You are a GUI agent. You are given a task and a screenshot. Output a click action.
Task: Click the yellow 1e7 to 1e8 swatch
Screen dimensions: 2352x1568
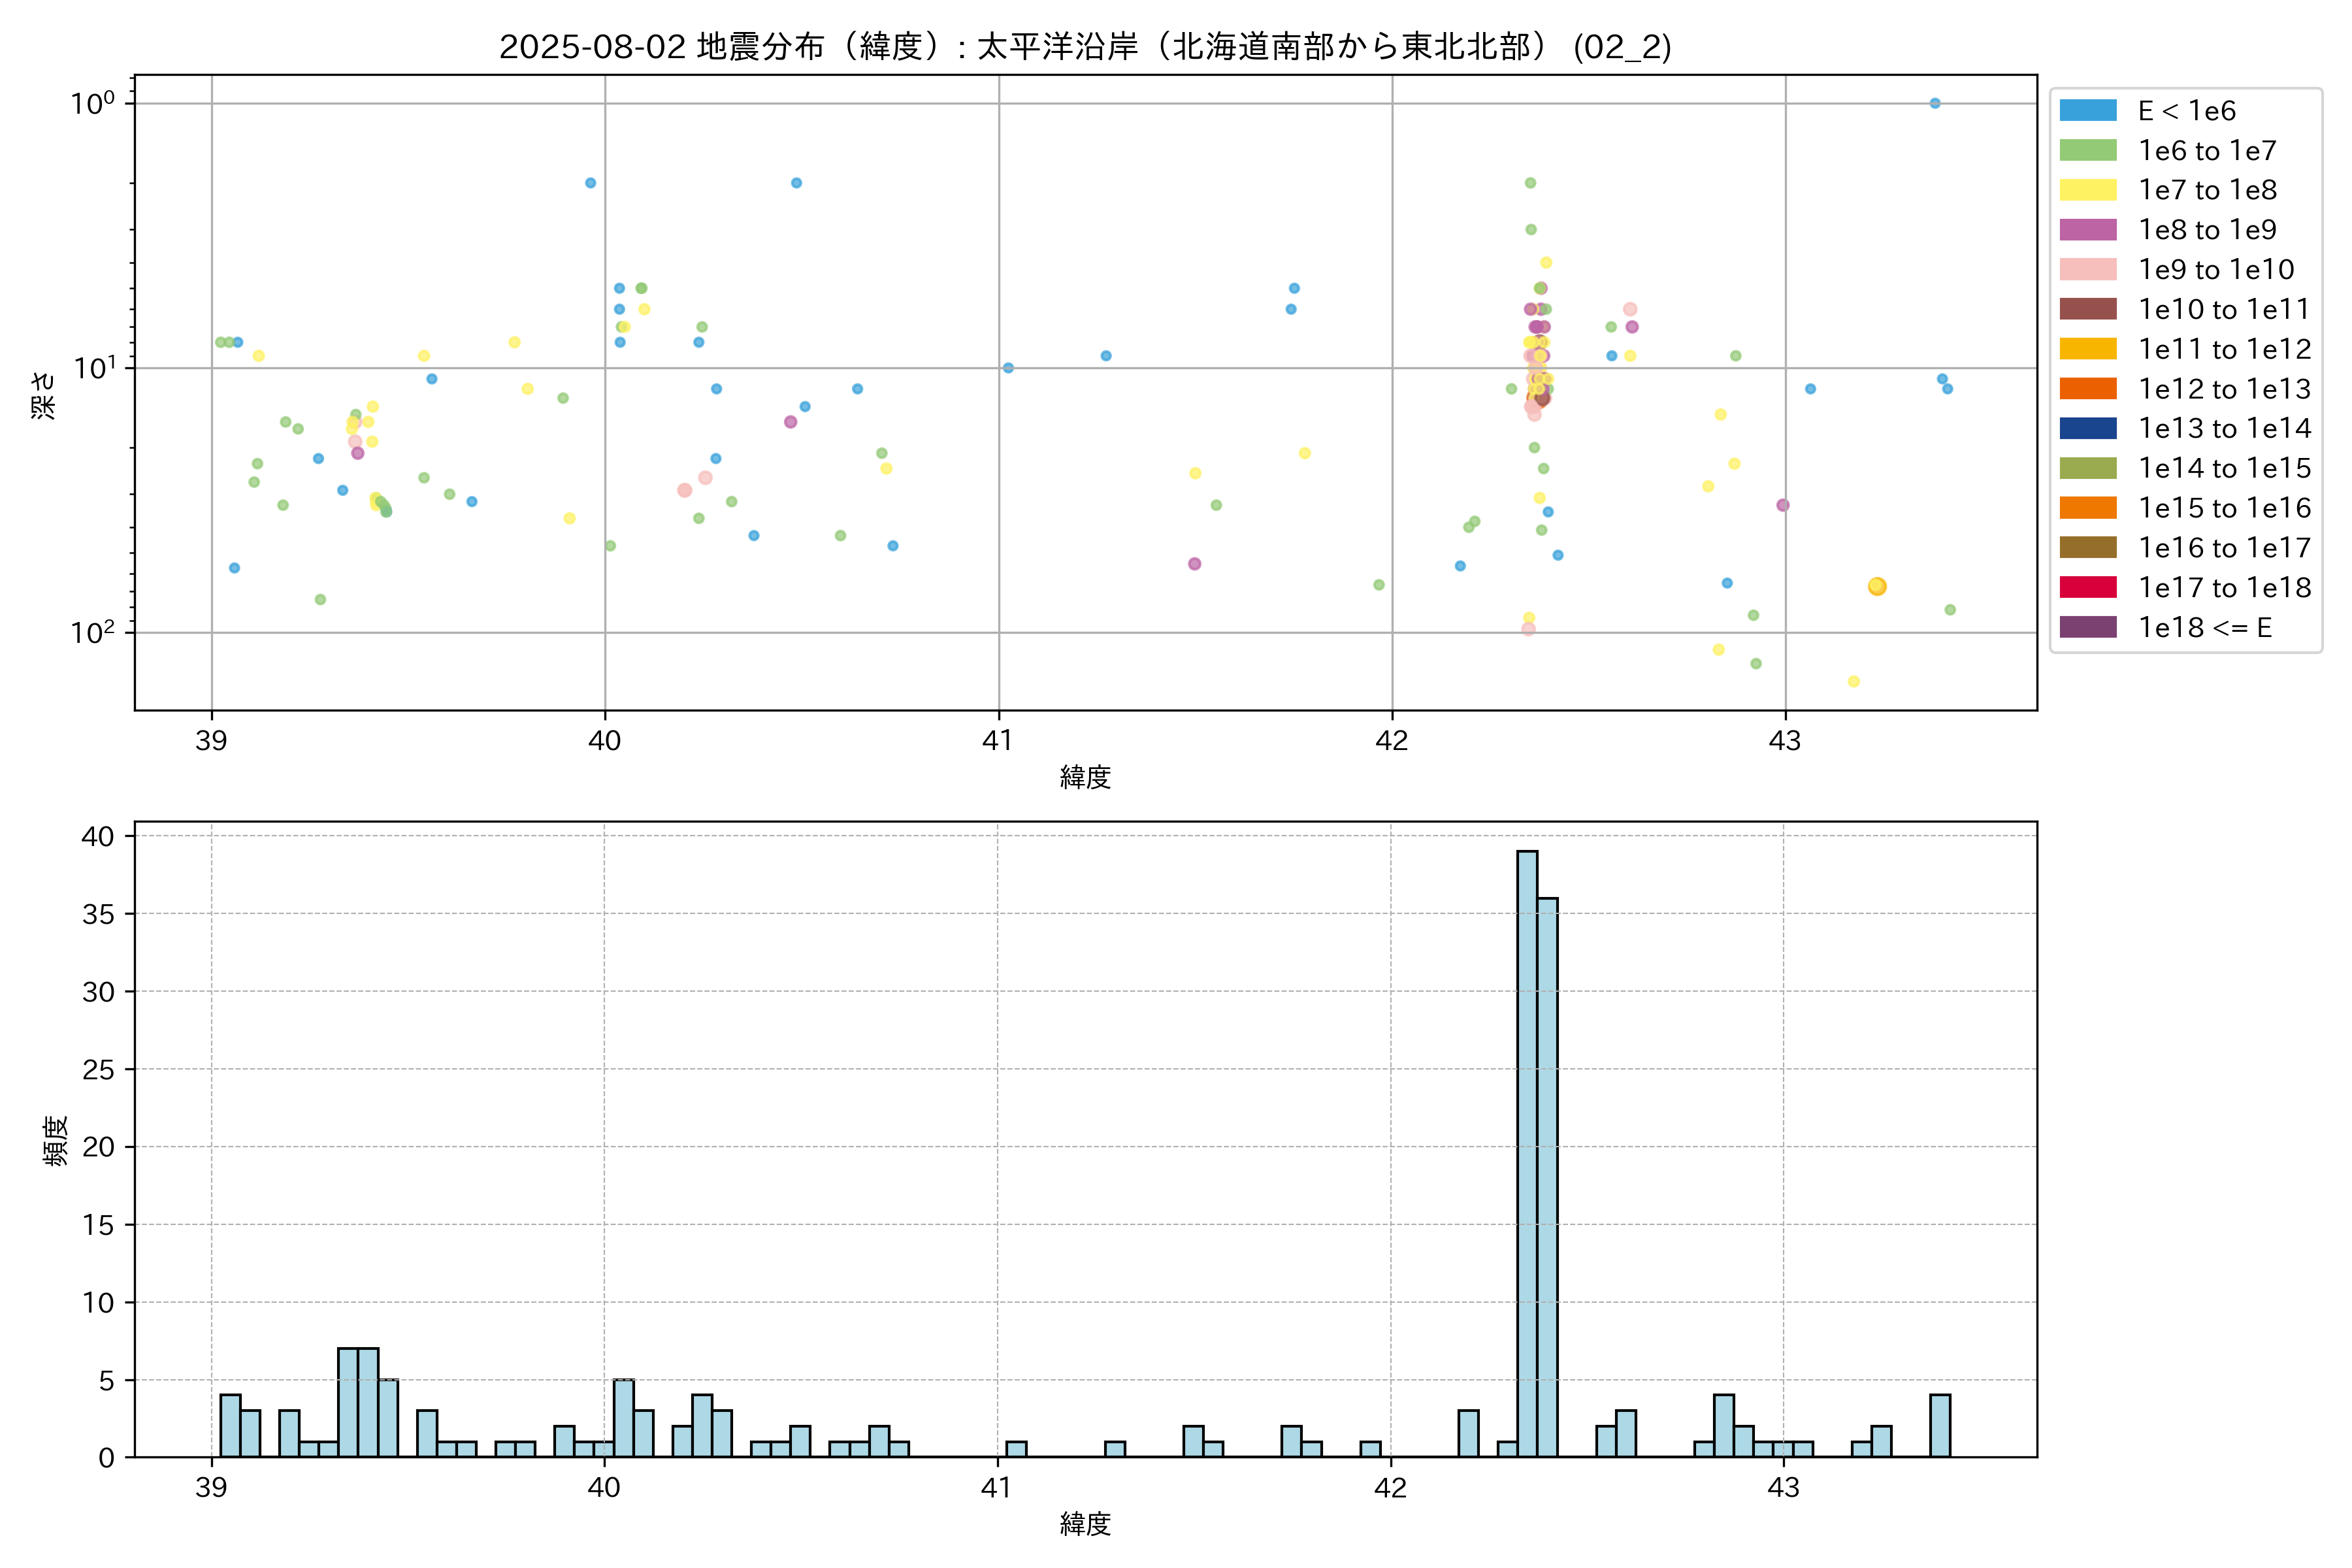[x=2087, y=190]
